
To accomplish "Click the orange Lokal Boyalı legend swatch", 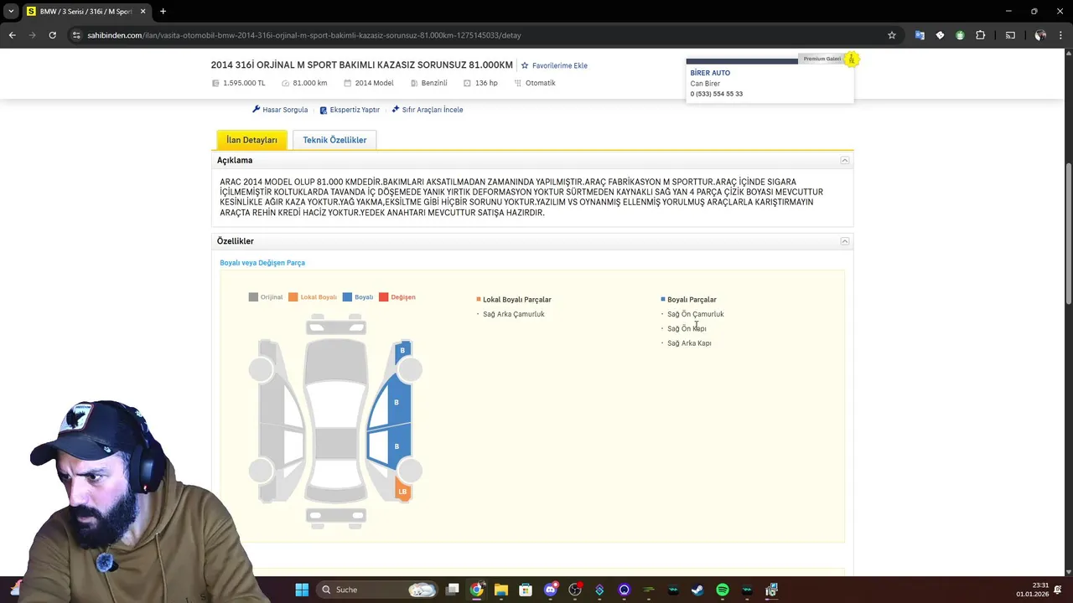I will (x=293, y=297).
